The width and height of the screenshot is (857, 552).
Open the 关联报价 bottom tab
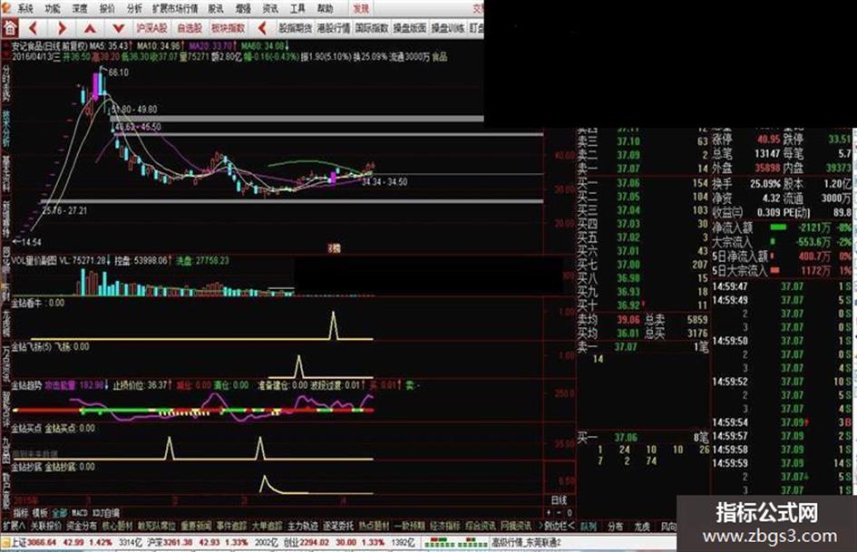(x=46, y=526)
